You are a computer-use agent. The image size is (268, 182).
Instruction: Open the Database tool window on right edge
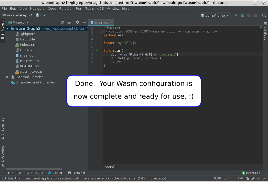(x=265, y=31)
